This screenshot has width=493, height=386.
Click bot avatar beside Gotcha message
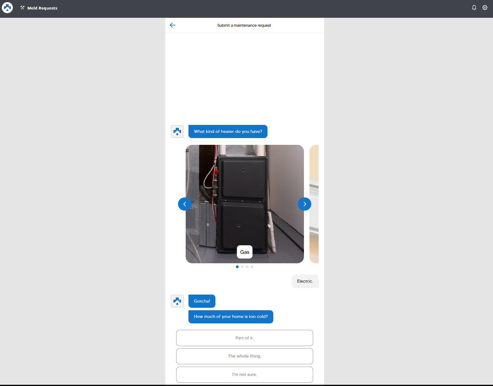click(x=177, y=301)
